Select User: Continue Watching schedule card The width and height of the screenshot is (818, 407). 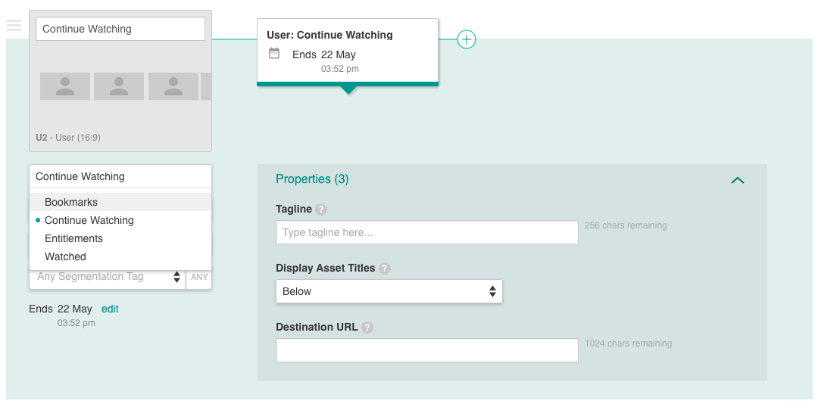pyautogui.click(x=348, y=52)
